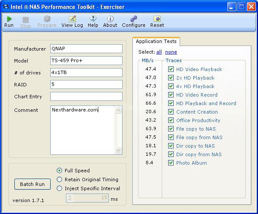
Task: Click the application title bar icon
Action: coord(6,7)
